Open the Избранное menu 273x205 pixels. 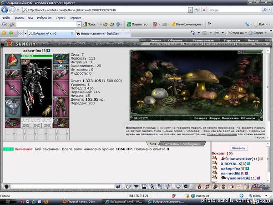(44, 18)
